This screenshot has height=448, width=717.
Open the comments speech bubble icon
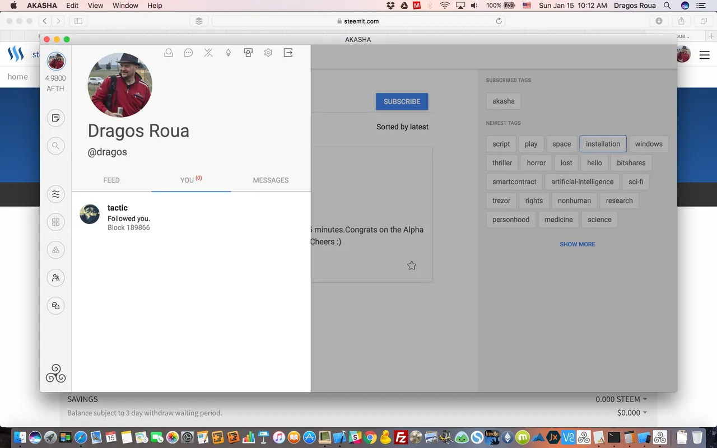click(x=189, y=53)
